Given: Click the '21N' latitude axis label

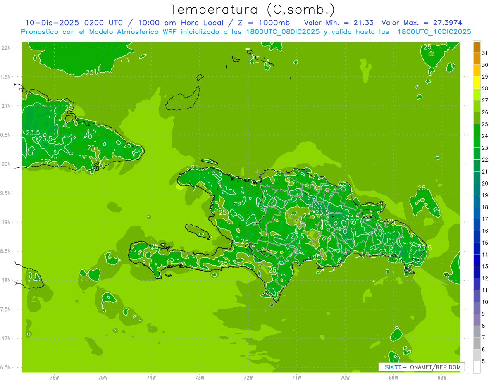Looking at the screenshot, I should pos(7,106).
